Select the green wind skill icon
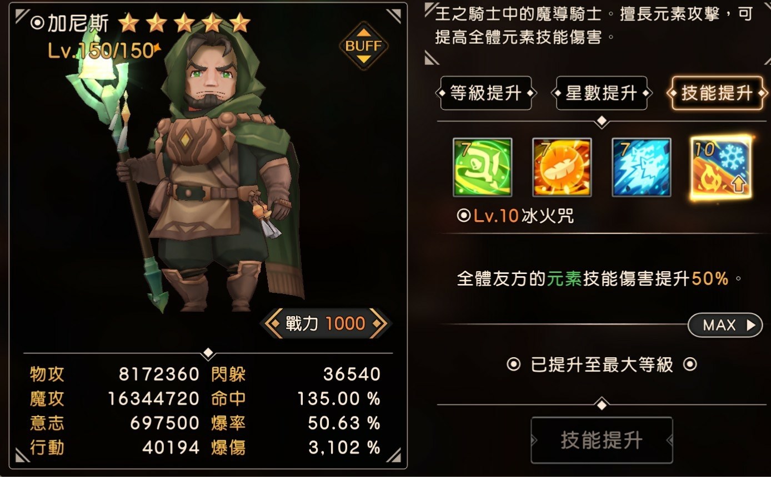771x477 pixels. point(482,167)
